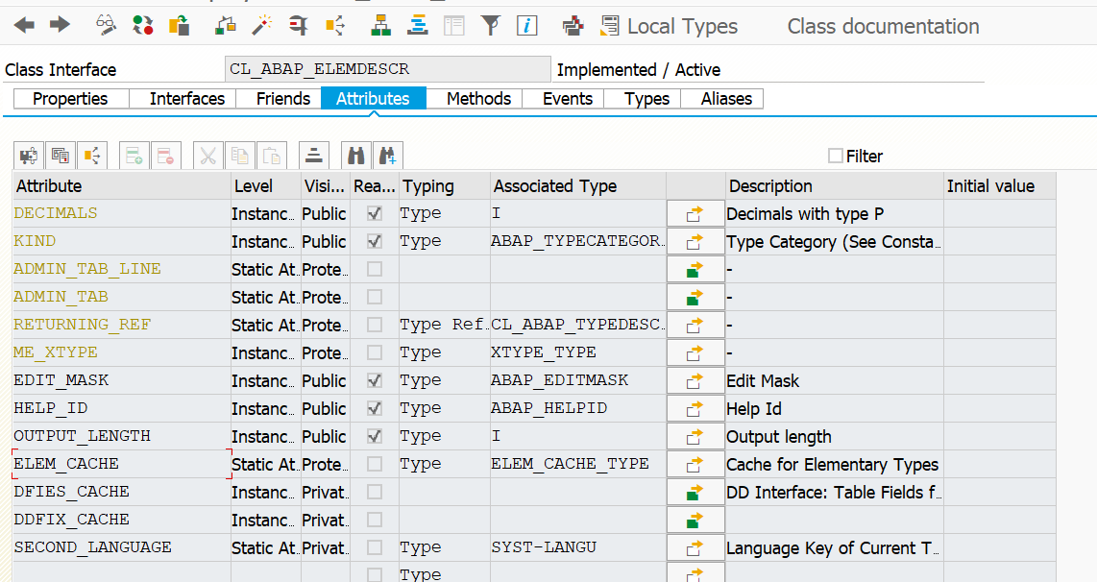Toggle Read-Only checkbox for SECOND_LANGUAGE
1097x582 pixels.
tap(375, 547)
